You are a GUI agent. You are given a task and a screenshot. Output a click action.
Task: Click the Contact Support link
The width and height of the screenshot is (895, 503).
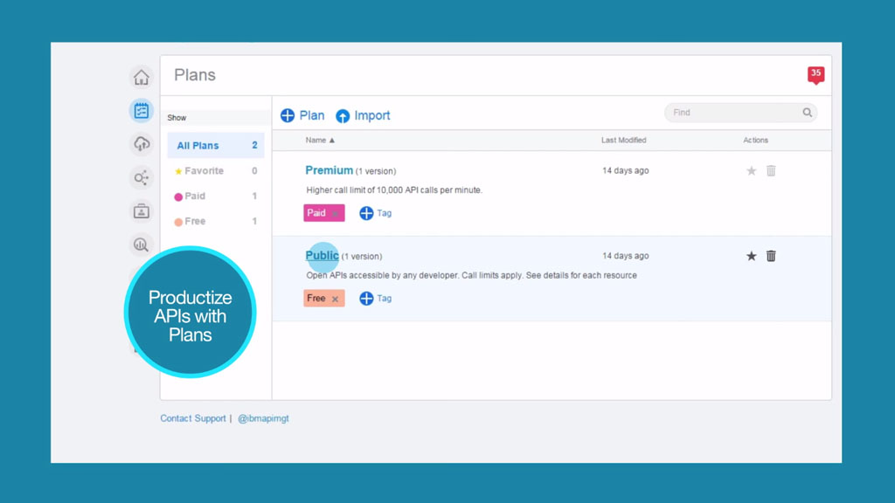pos(193,418)
